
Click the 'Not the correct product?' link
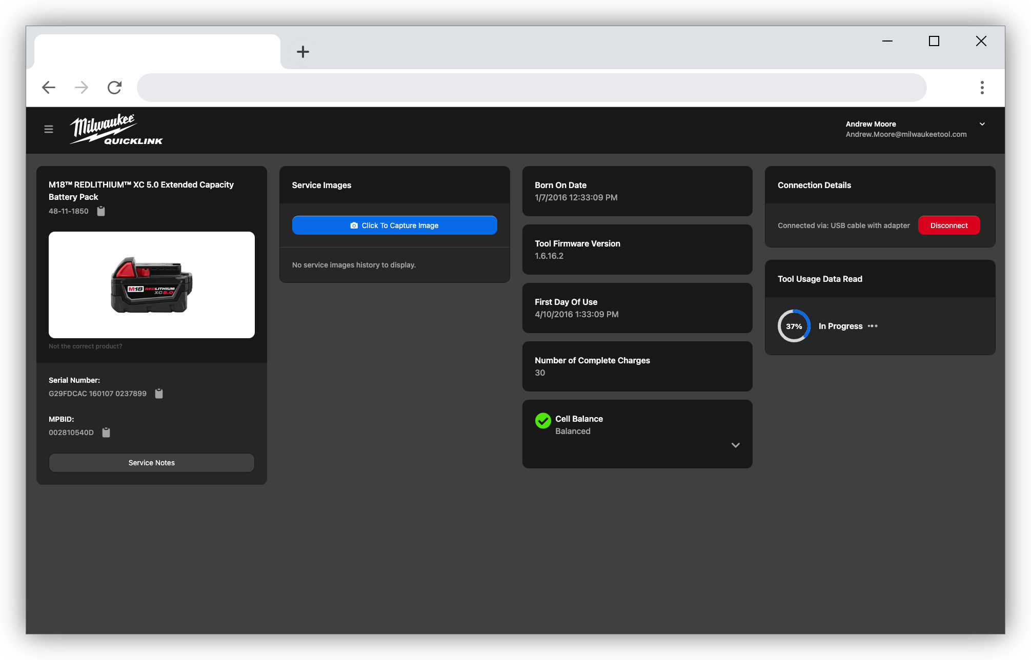pyautogui.click(x=86, y=346)
